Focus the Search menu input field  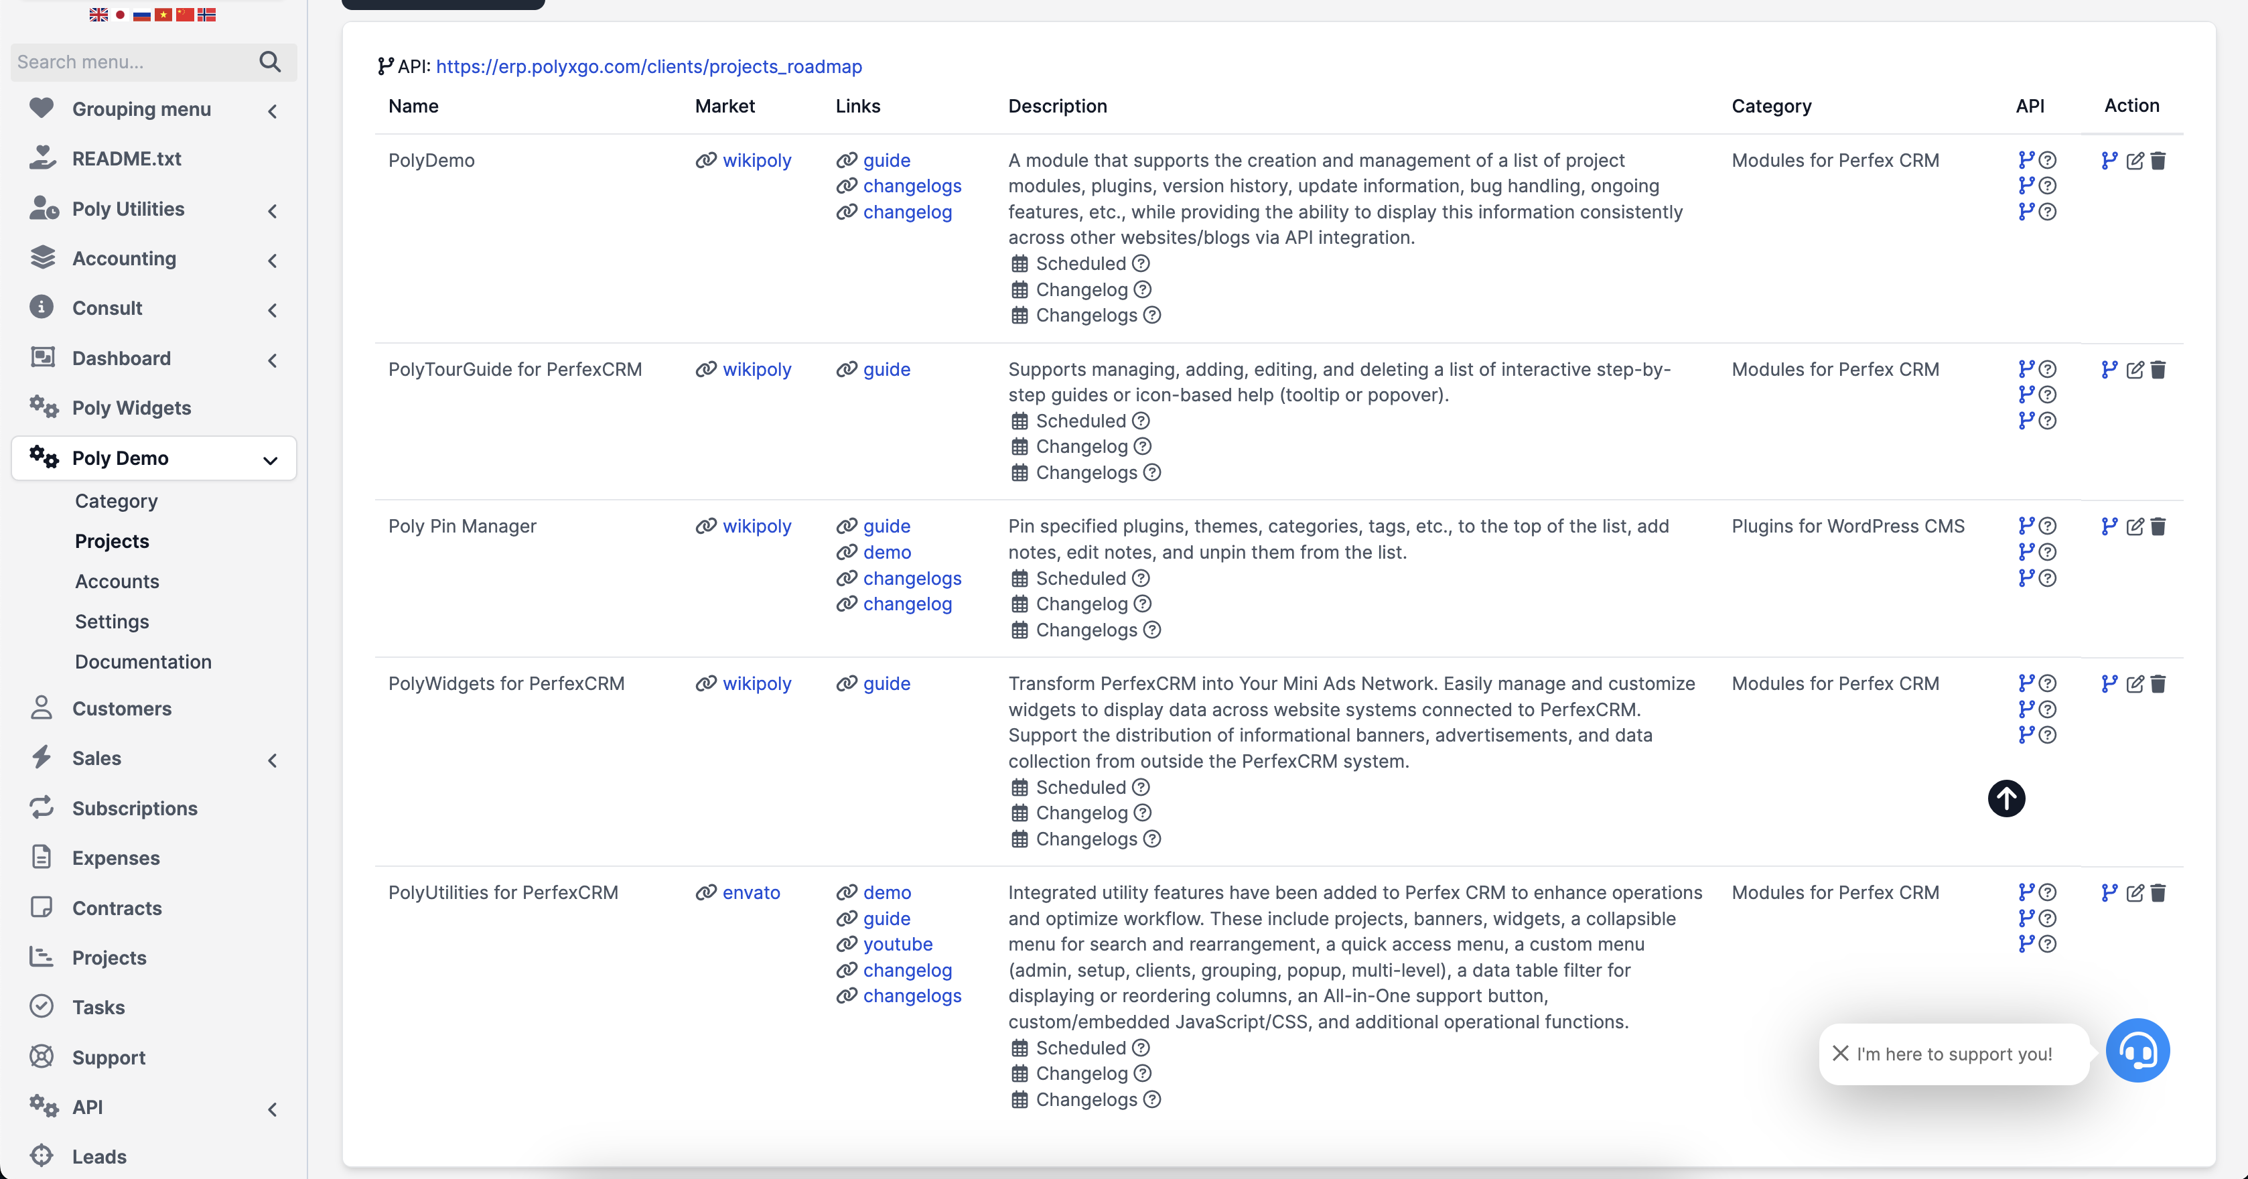pyautogui.click(x=131, y=62)
